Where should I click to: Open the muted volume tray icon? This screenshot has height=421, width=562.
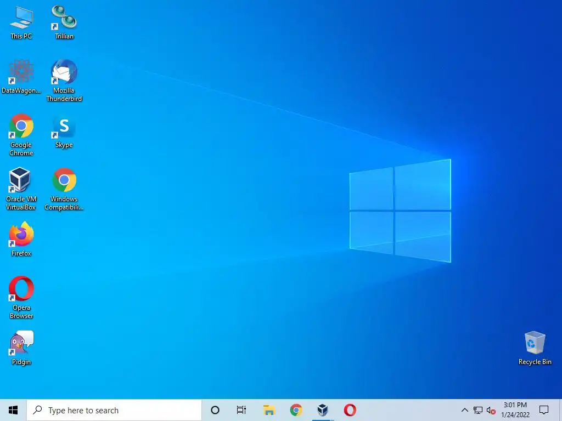[491, 411]
